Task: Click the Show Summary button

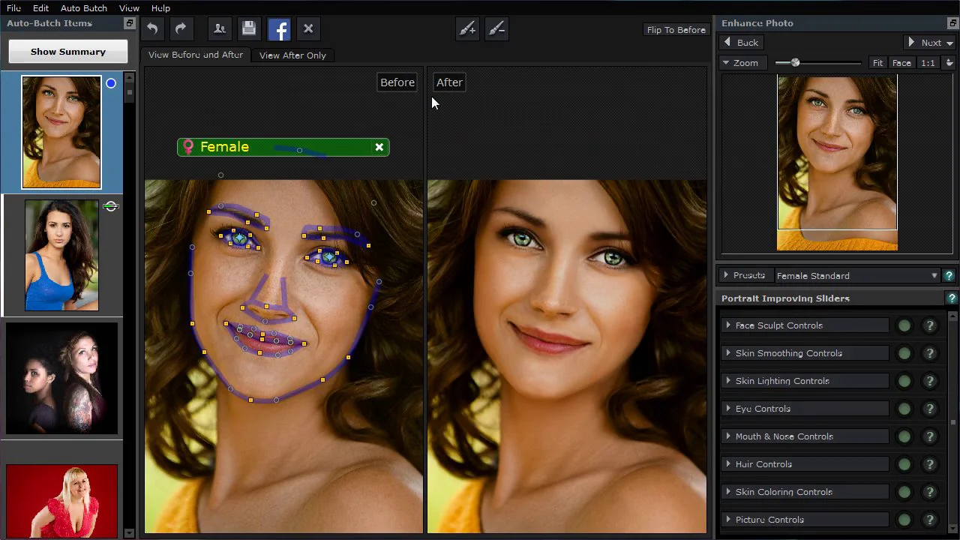Action: click(68, 52)
